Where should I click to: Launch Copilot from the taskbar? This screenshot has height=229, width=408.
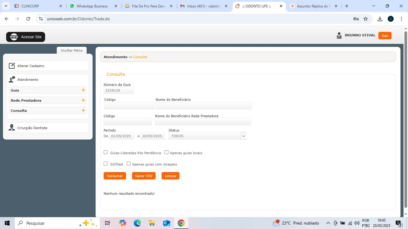(x=122, y=223)
